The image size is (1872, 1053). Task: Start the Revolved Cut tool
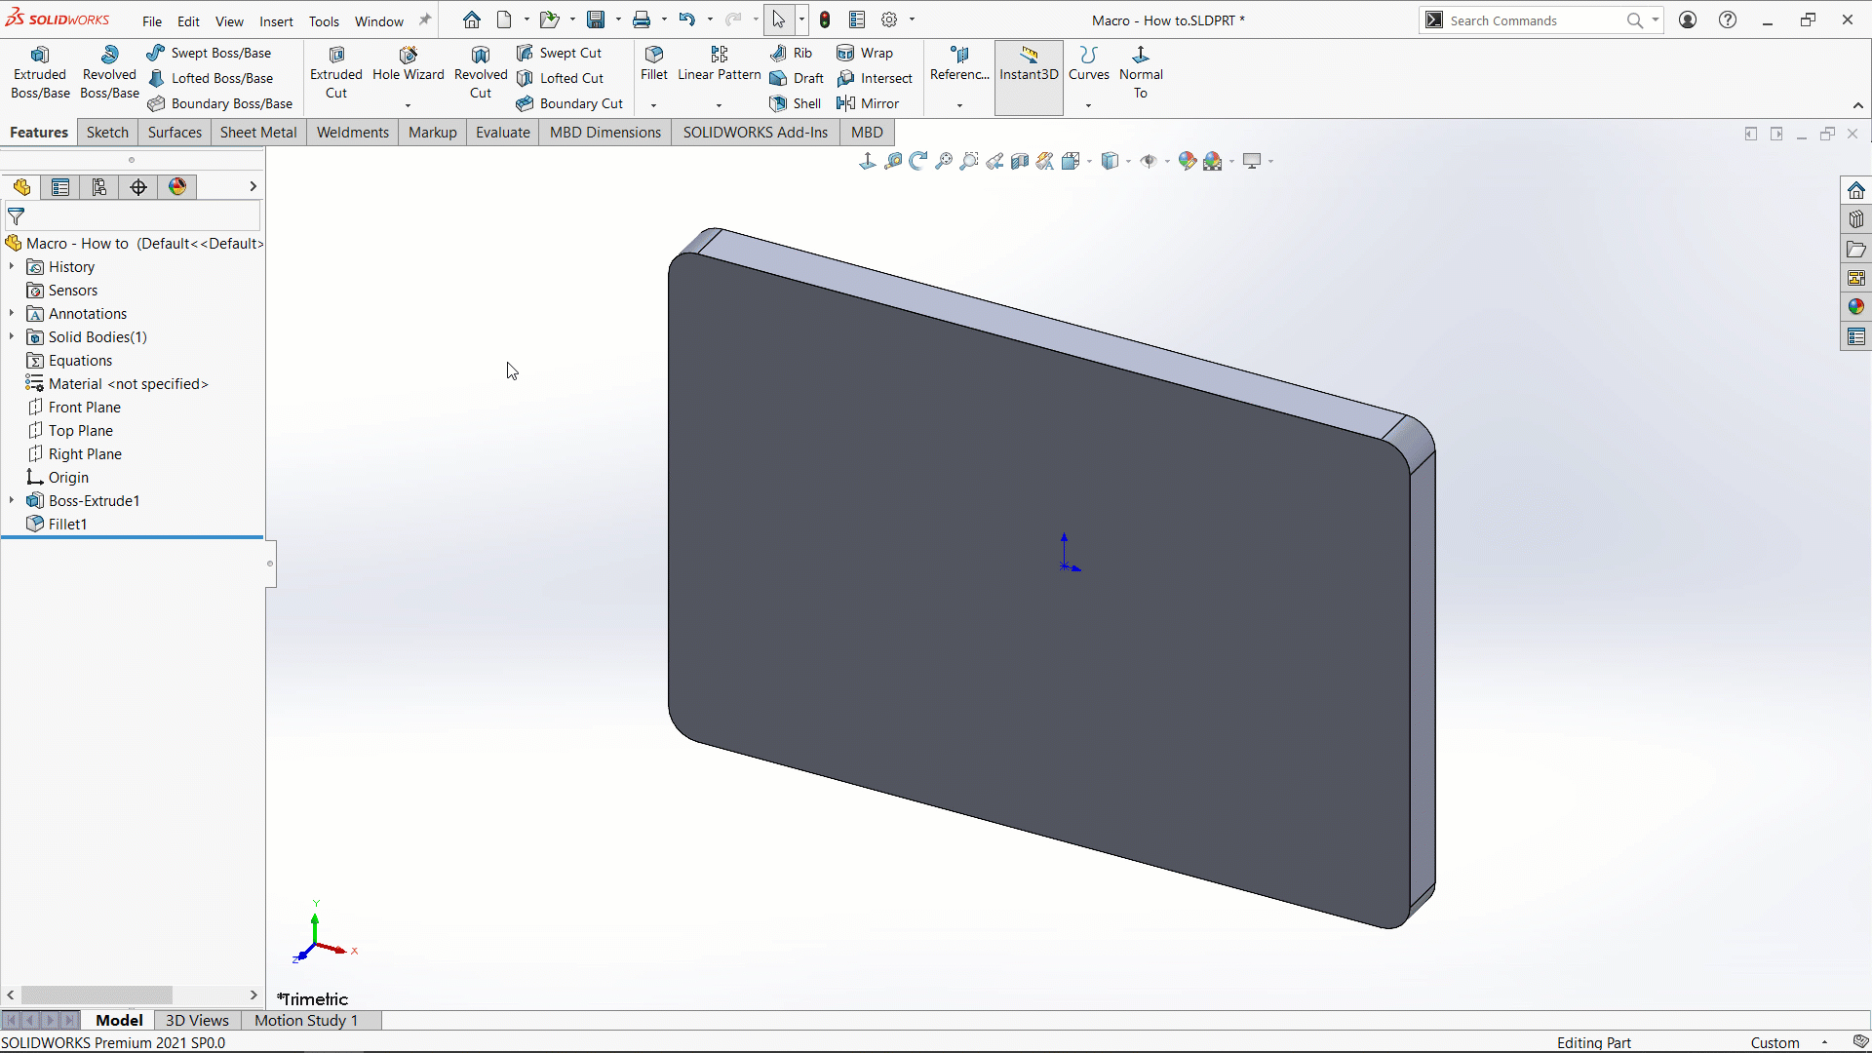481,73
